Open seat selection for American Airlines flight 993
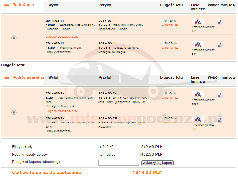This screenshot has width=238, height=181. [x=220, y=45]
